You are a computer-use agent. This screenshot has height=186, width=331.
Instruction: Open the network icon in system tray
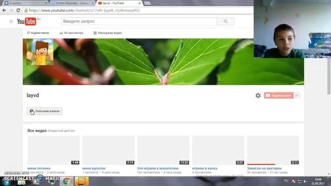(x=299, y=181)
